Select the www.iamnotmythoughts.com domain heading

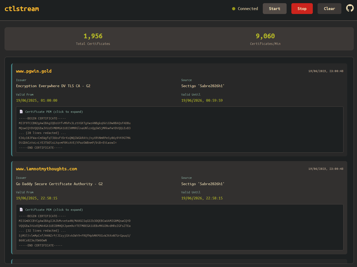click(x=47, y=169)
